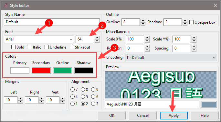Image resolution: width=221 pixels, height=122 pixels.
Task: Click the Aegisub icon in the title bar
Action: [6, 6]
